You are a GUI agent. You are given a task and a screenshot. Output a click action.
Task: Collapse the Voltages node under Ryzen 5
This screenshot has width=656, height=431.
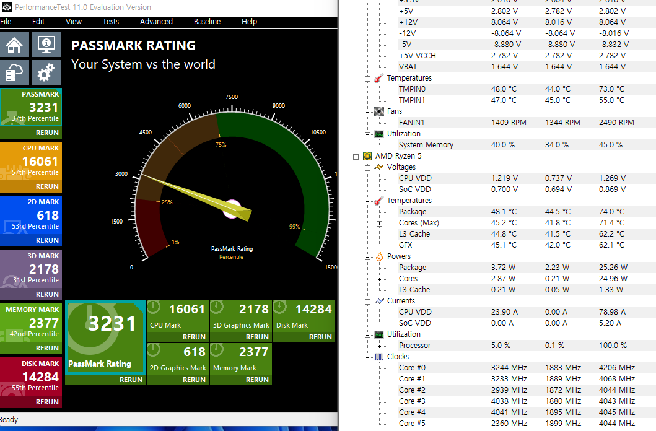point(367,168)
